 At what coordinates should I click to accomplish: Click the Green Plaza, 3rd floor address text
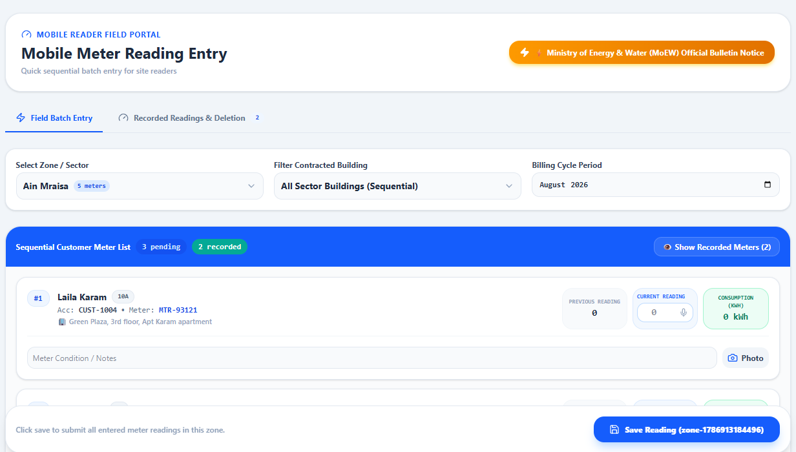[140, 322]
